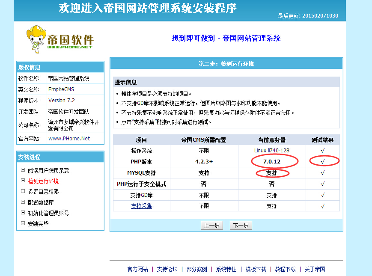The image size is (372, 276).
Task: Click the 操作系统 row label
Action: pos(141,151)
